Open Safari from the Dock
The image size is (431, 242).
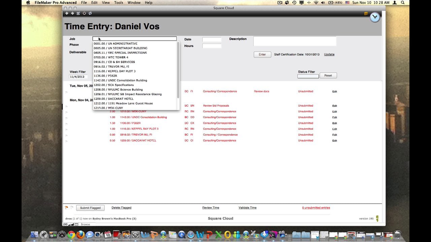pos(191,235)
